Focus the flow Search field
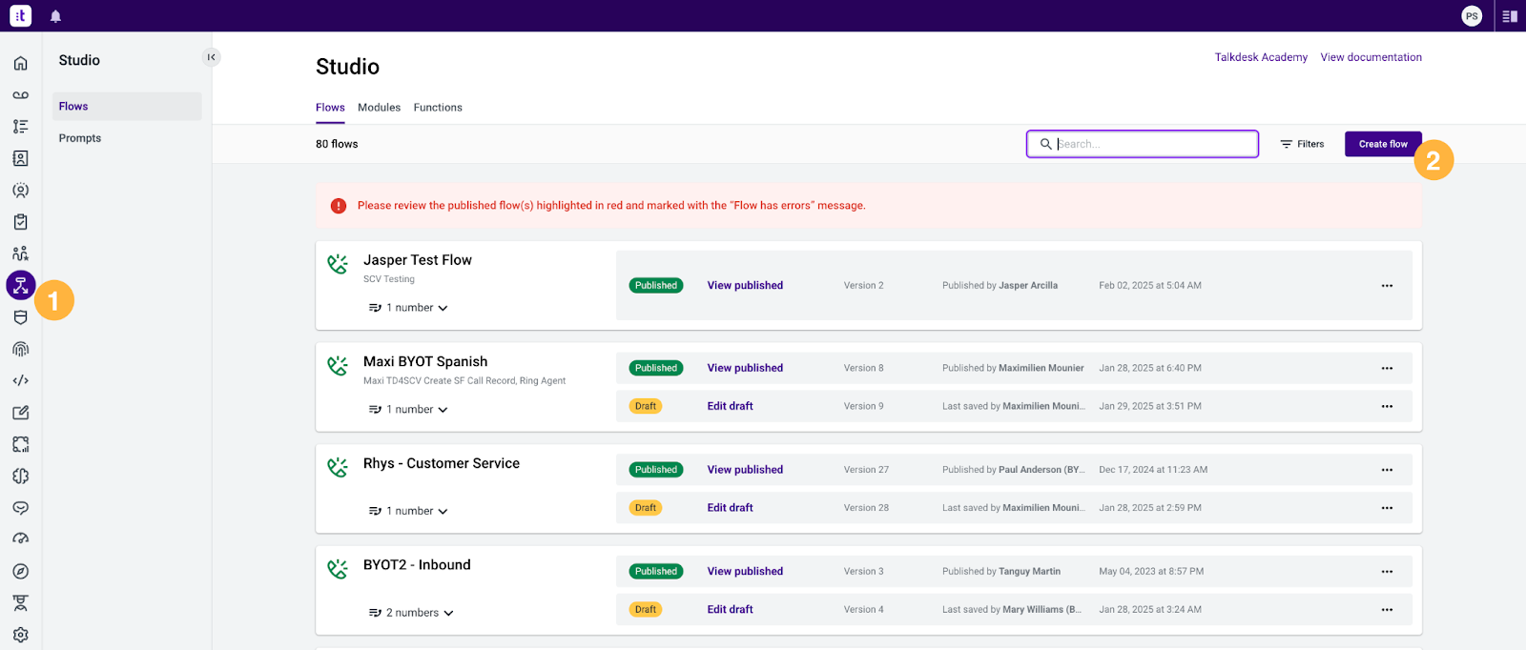1526x650 pixels. coord(1143,144)
